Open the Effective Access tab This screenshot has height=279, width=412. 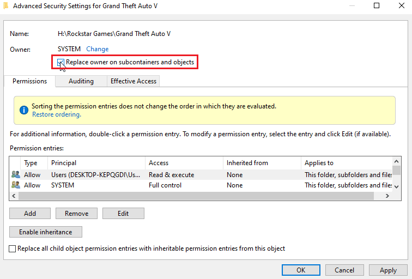click(134, 81)
